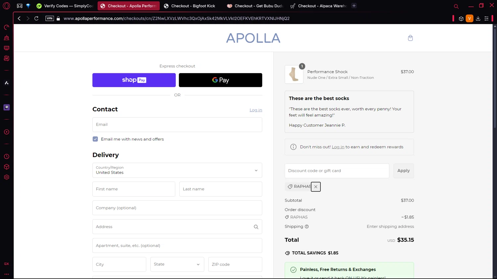Image resolution: width=497 pixels, height=279 pixels.
Task: Focus the Apartment, suite field
Action: tap(177, 246)
